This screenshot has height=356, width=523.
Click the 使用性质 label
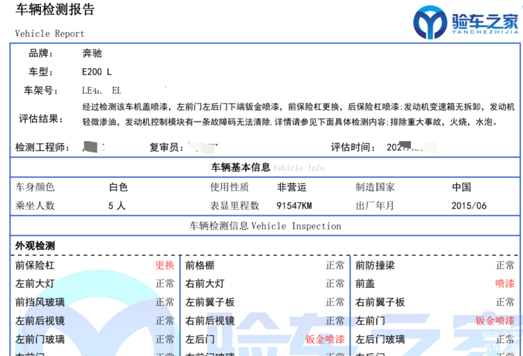tap(230, 187)
